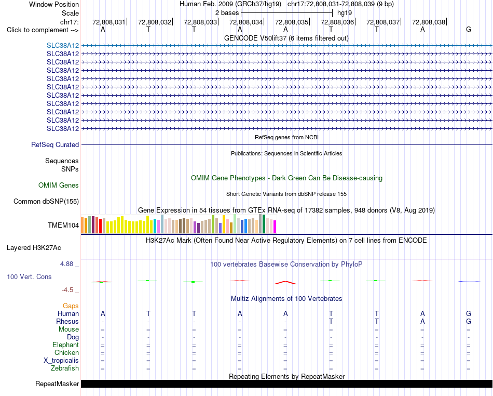Click the Dog species label
493x396 pixels.
coord(73,337)
